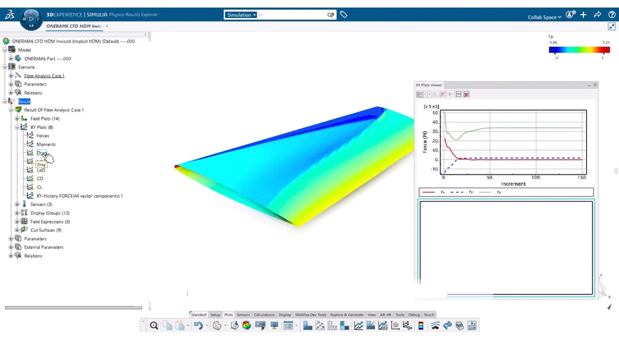Viewport: 619px width, 348px height.
Task: Click the ONERAM6 CFD HDM tab title
Action: [74, 26]
